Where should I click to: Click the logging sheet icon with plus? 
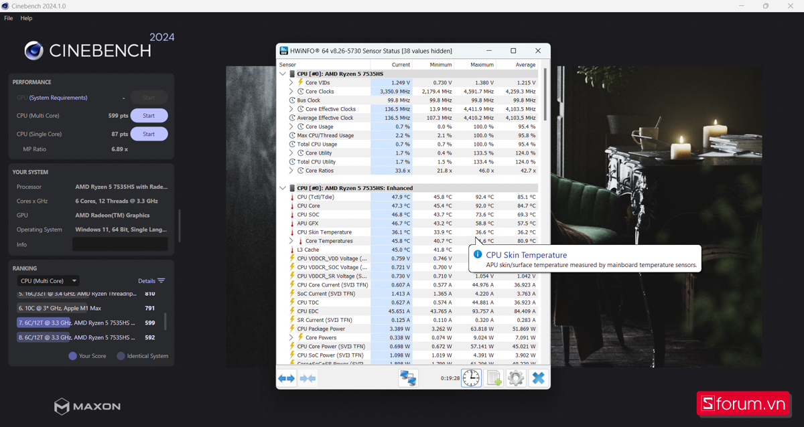pyautogui.click(x=494, y=378)
